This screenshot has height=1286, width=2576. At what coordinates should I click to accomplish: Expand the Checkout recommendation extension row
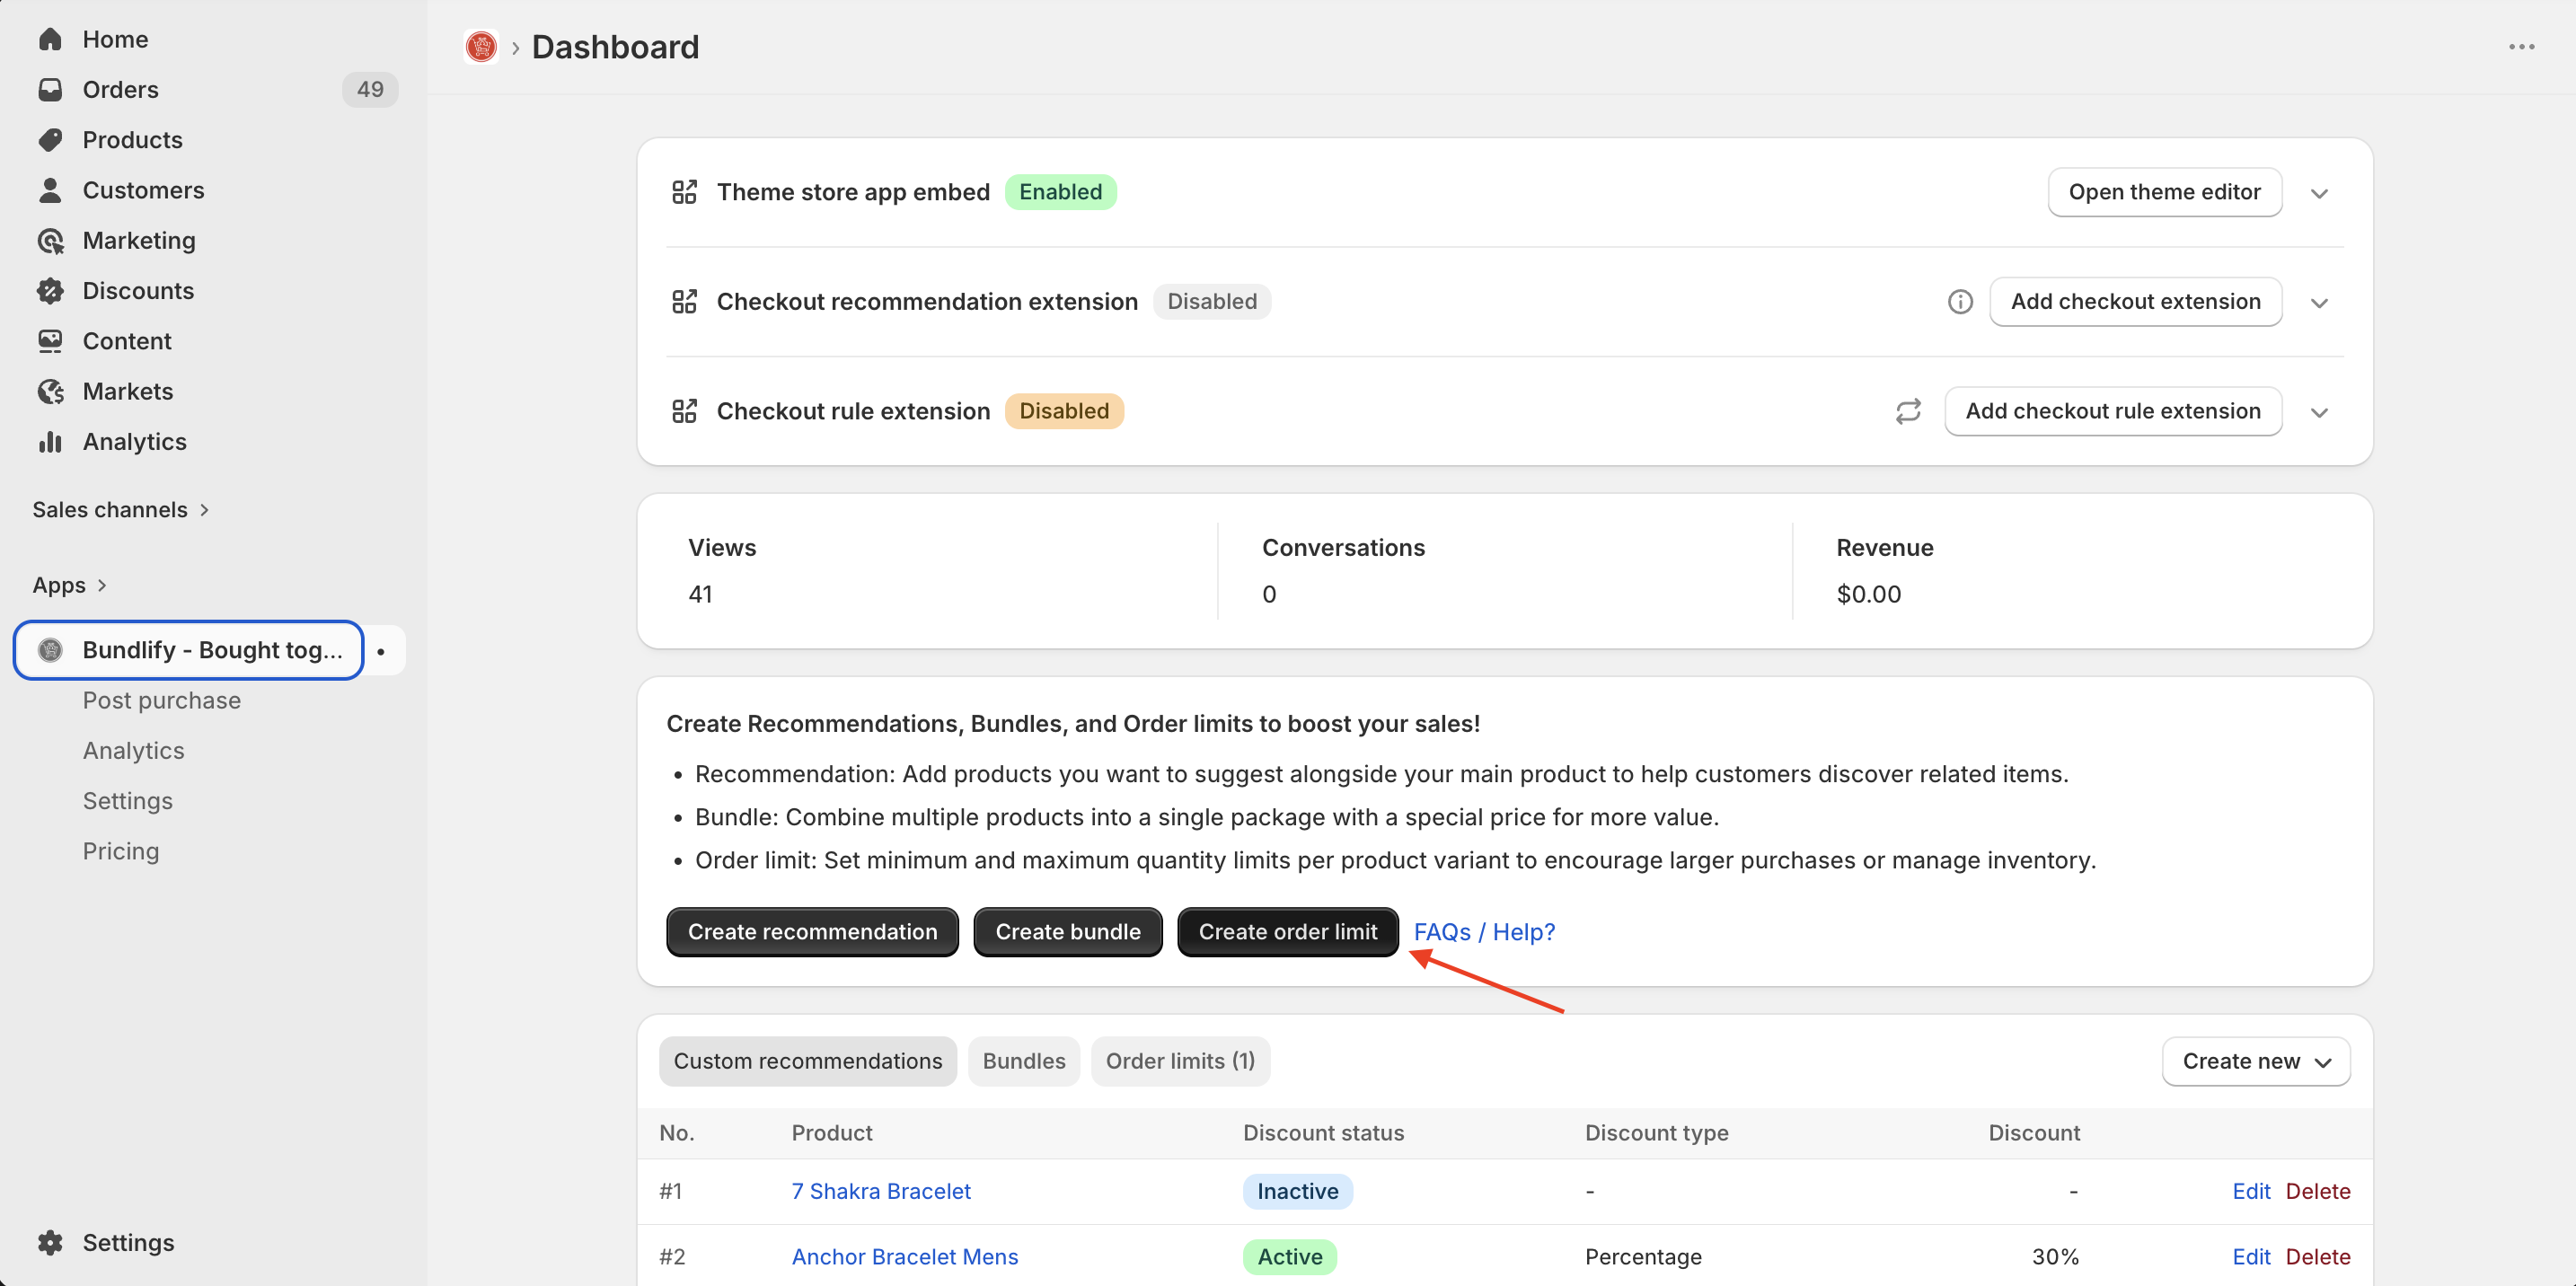click(2319, 303)
